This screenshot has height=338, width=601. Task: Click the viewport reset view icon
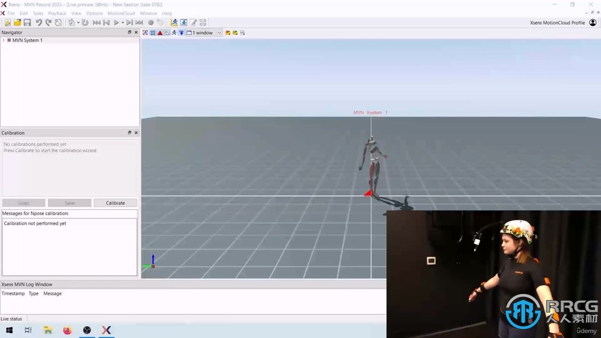[145, 33]
